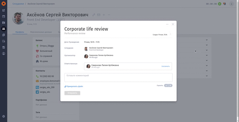The height and width of the screenshot is (122, 239).
Task: Click the heart Больничный icon
Action: (37, 51)
